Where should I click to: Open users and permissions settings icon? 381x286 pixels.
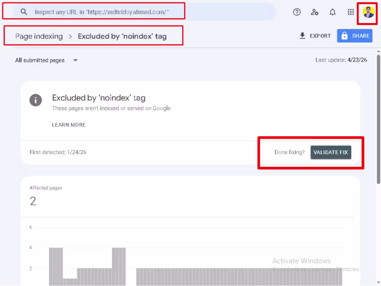coord(314,12)
